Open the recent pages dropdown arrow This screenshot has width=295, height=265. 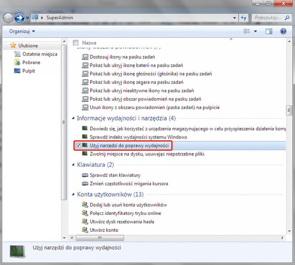(x=27, y=18)
